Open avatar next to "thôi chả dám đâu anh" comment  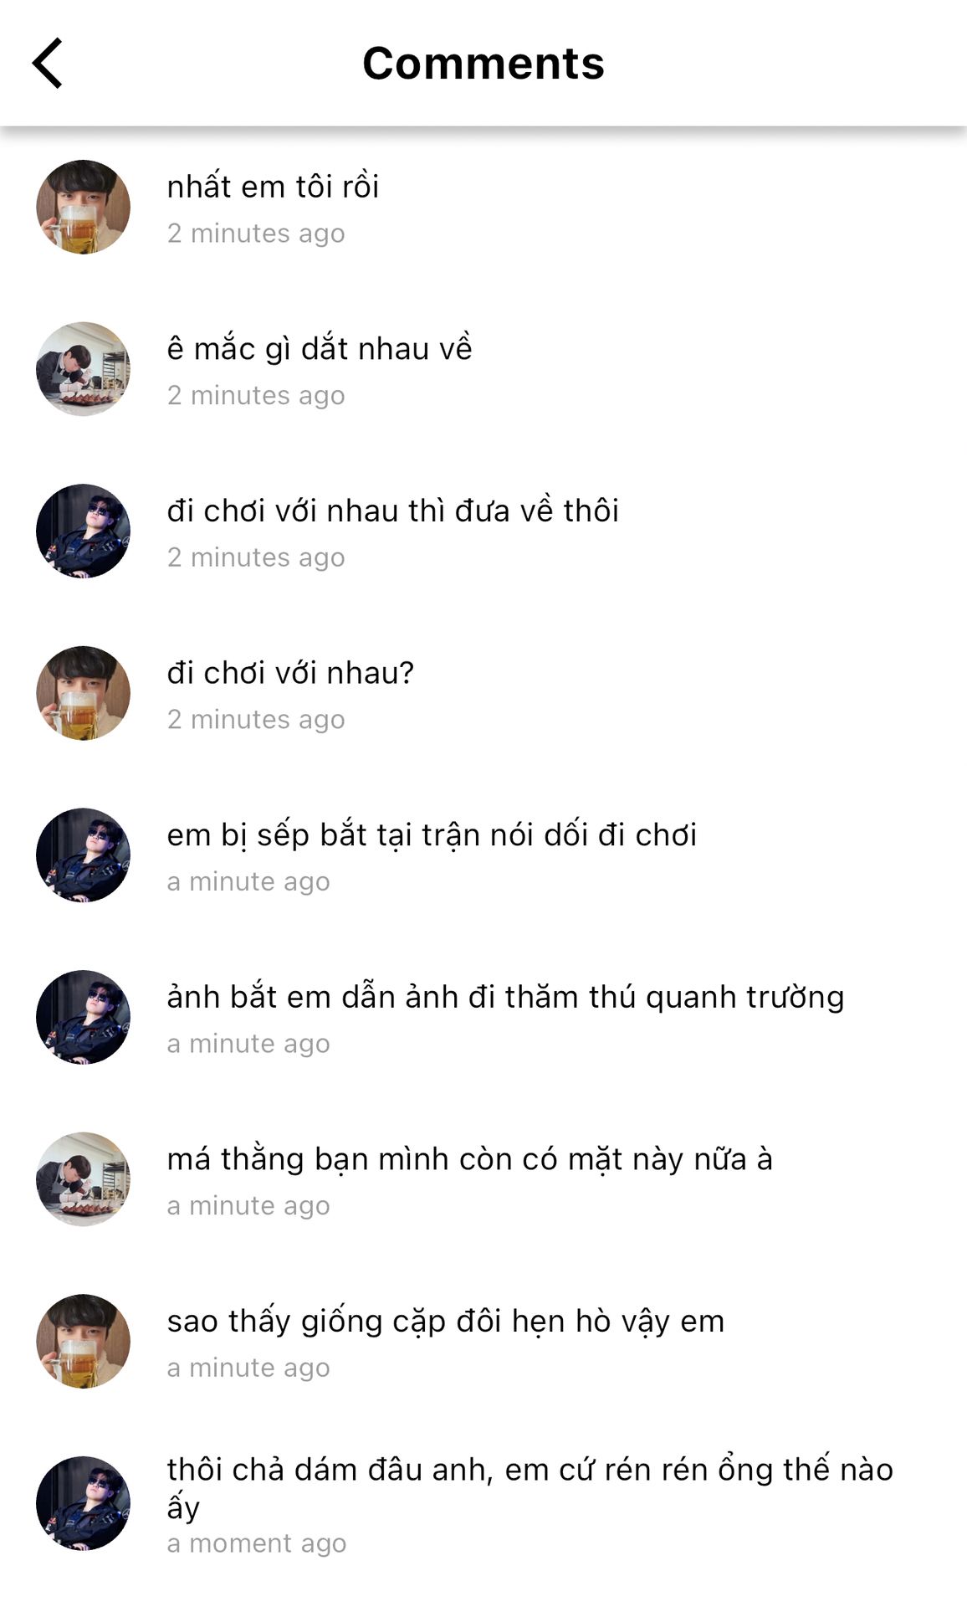pyautogui.click(x=83, y=1503)
